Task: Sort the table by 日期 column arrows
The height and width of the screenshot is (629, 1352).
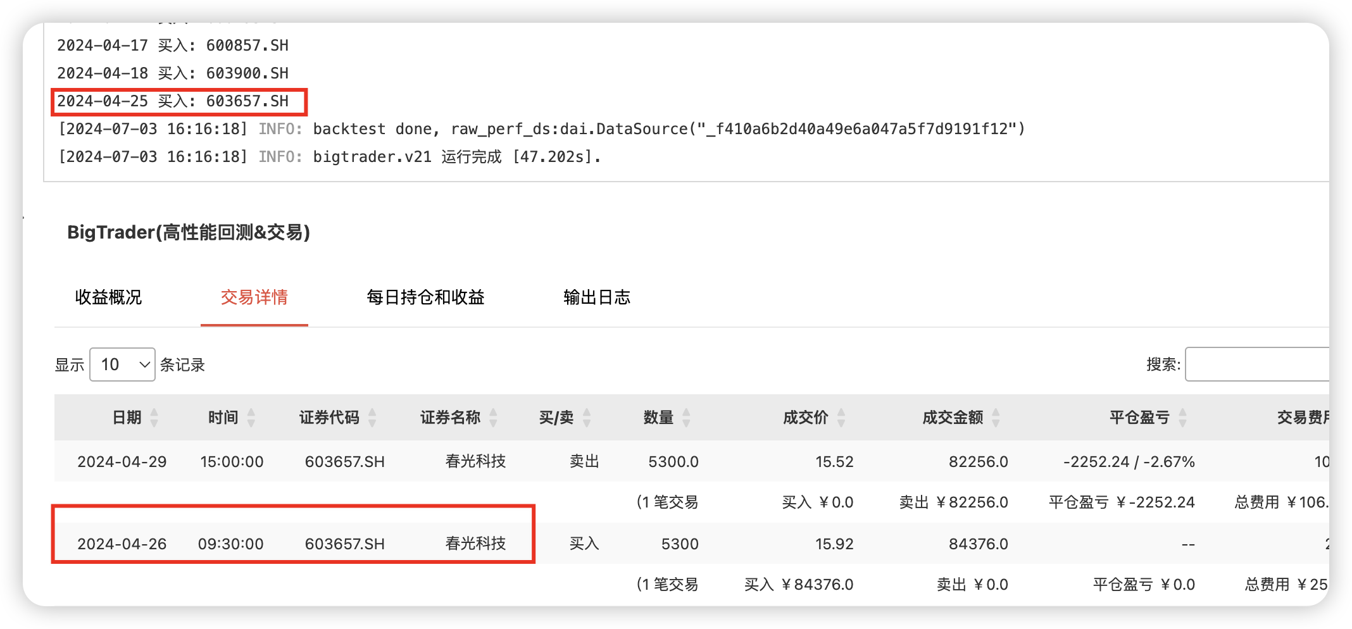Action: [154, 418]
